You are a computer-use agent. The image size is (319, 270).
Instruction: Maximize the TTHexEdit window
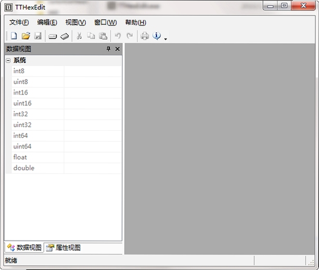284,6
